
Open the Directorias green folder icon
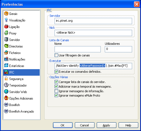(6, 46)
